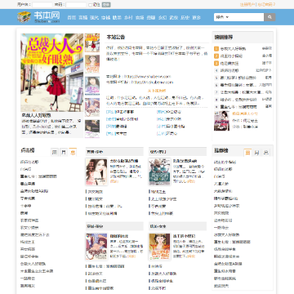
Task: Click rank 2 badge in 编辑推荐 list
Action: pyautogui.click(x=216, y=56)
